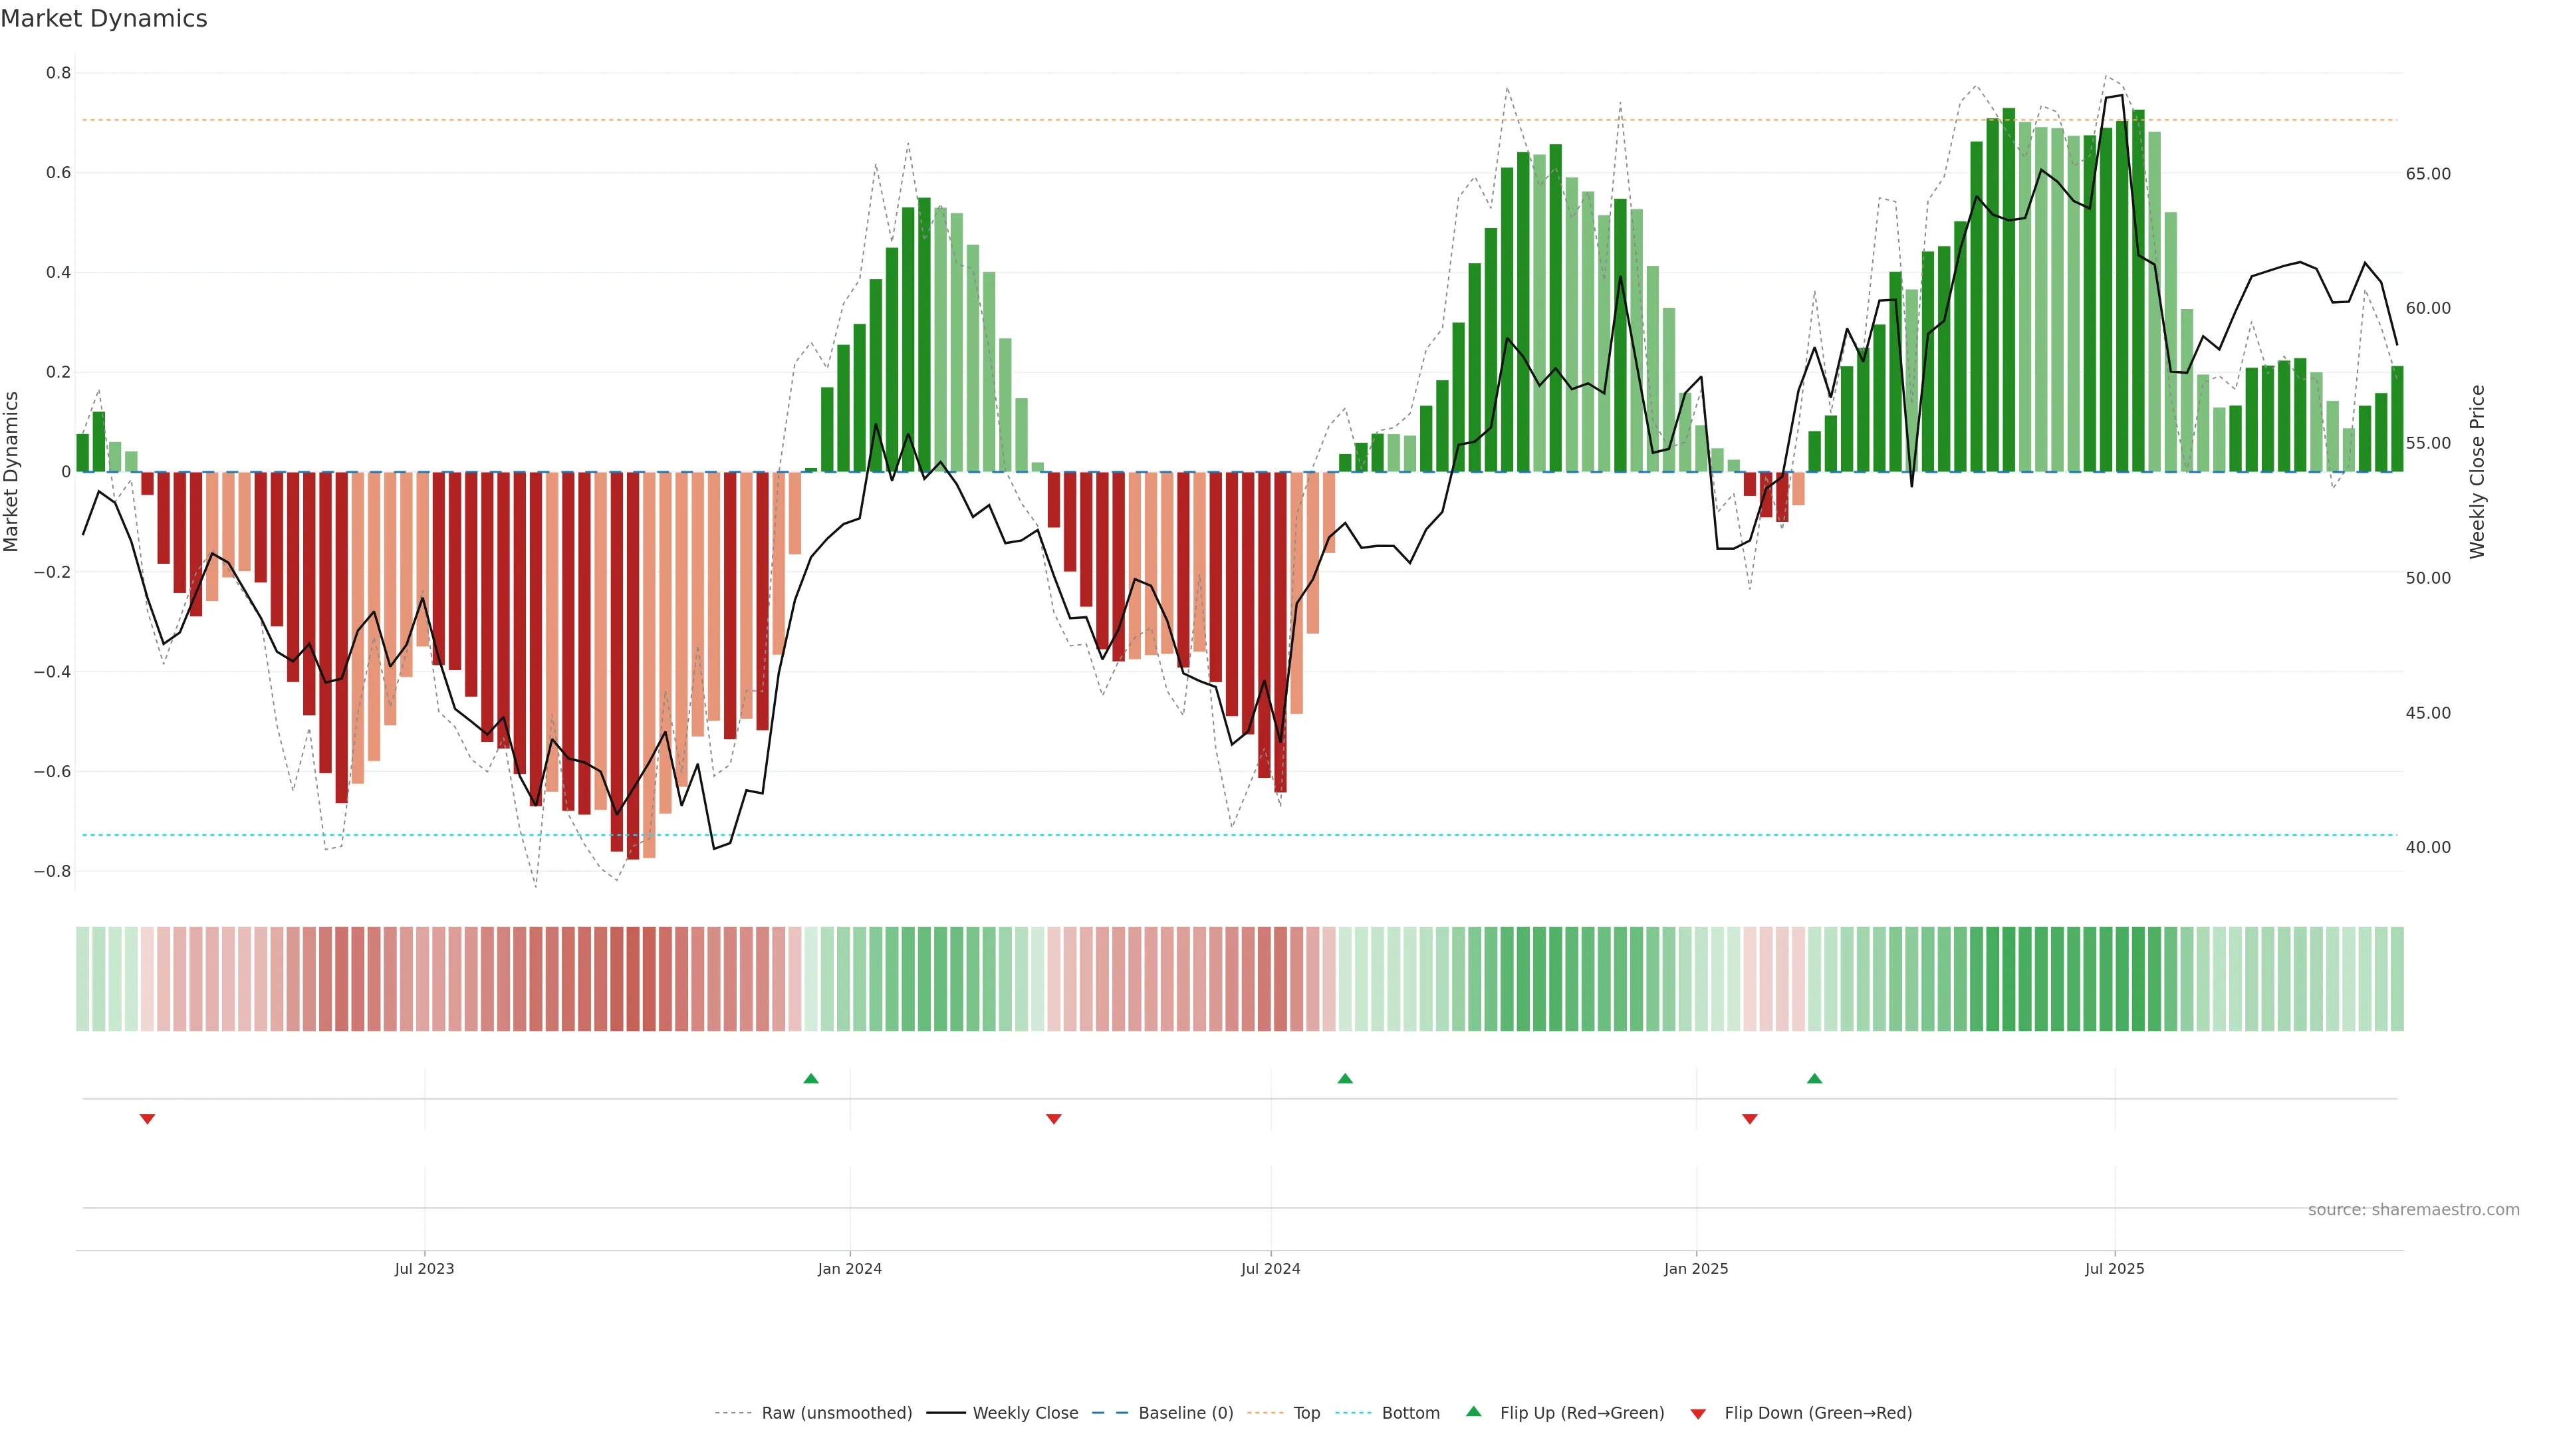This screenshot has width=2553, height=1436.
Task: Click the green flip-up marker after Jul 2024
Action: [x=1345, y=1078]
